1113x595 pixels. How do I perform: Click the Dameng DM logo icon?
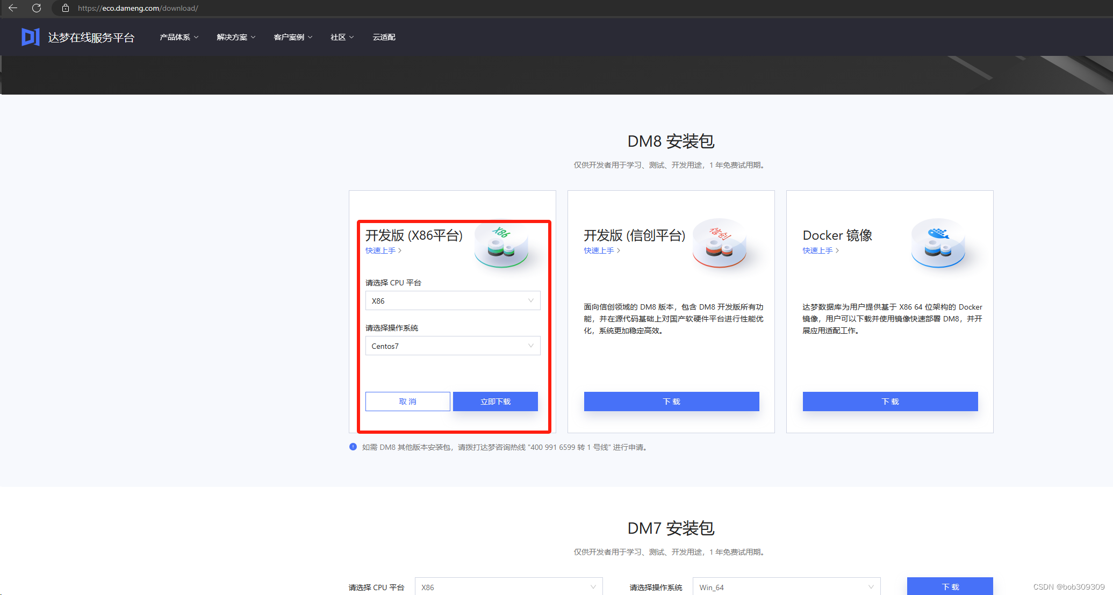(31, 37)
